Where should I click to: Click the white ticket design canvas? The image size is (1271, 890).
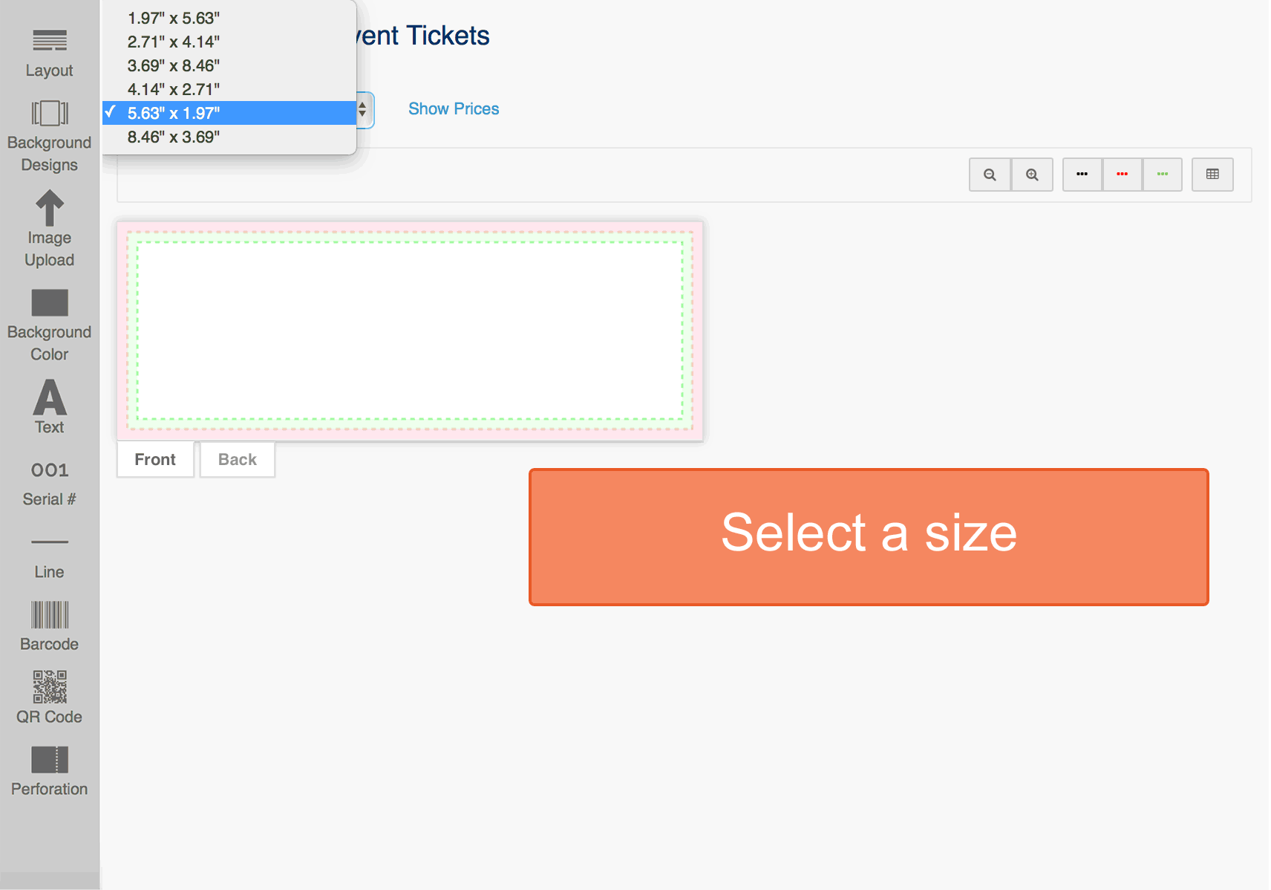tap(410, 331)
